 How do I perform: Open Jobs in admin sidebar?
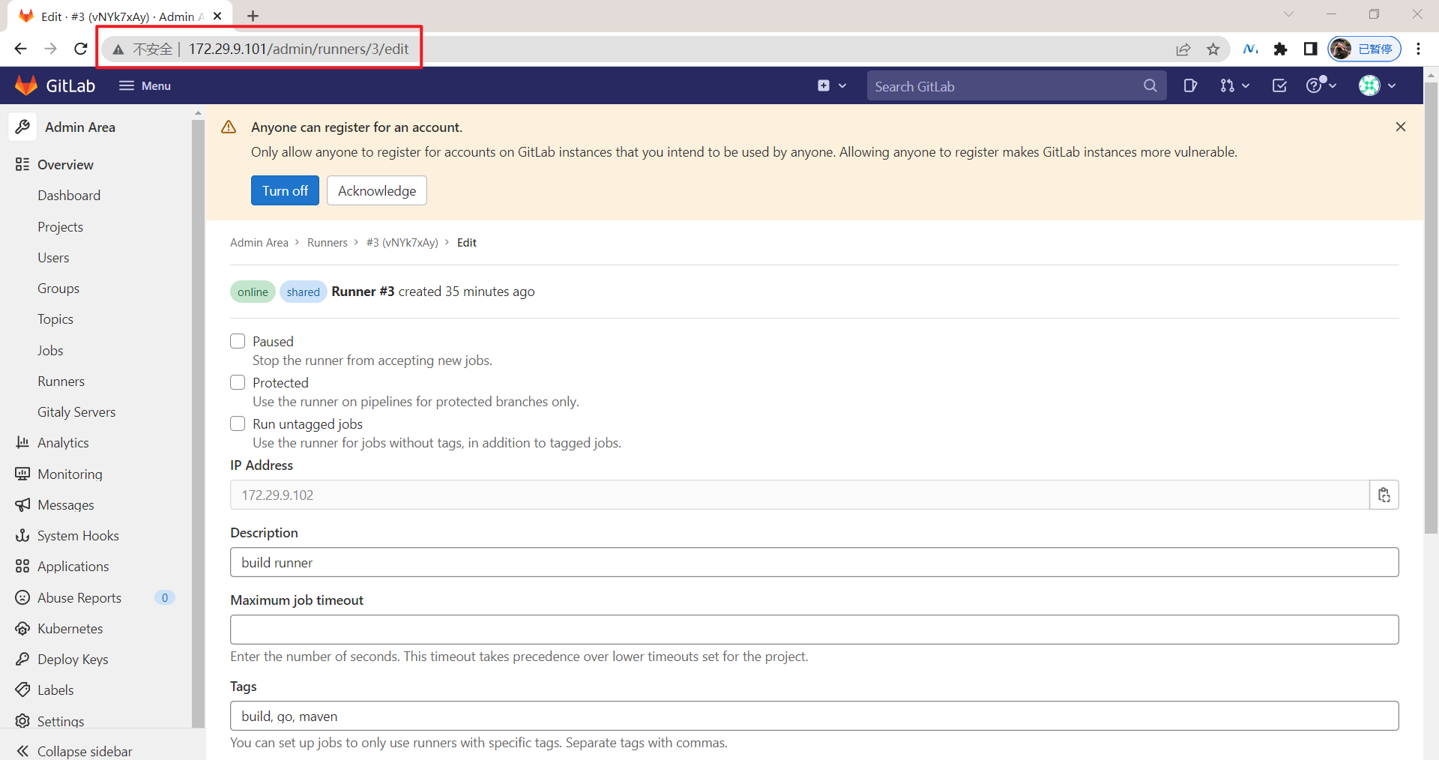[x=50, y=350]
